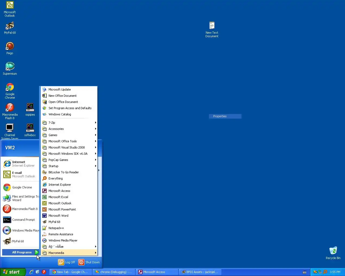This screenshot has width=345, height=276.
Task: Open Remote Assistance
Action: [69, 234]
